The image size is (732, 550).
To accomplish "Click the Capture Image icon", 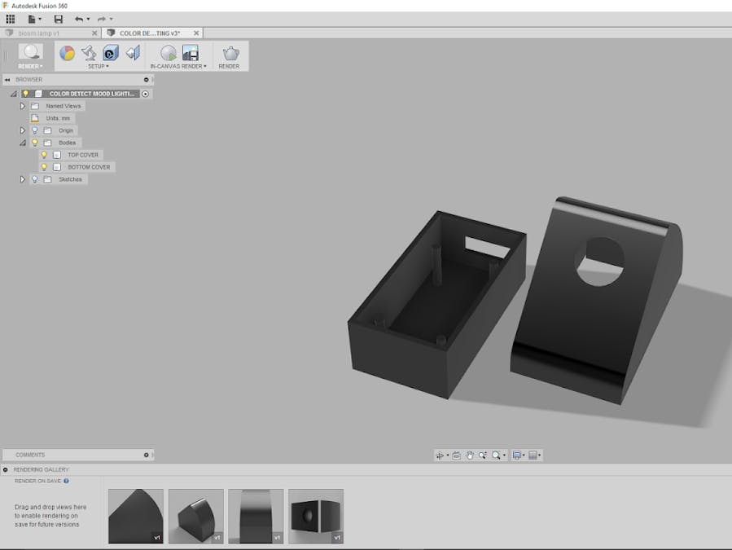I will [191, 53].
